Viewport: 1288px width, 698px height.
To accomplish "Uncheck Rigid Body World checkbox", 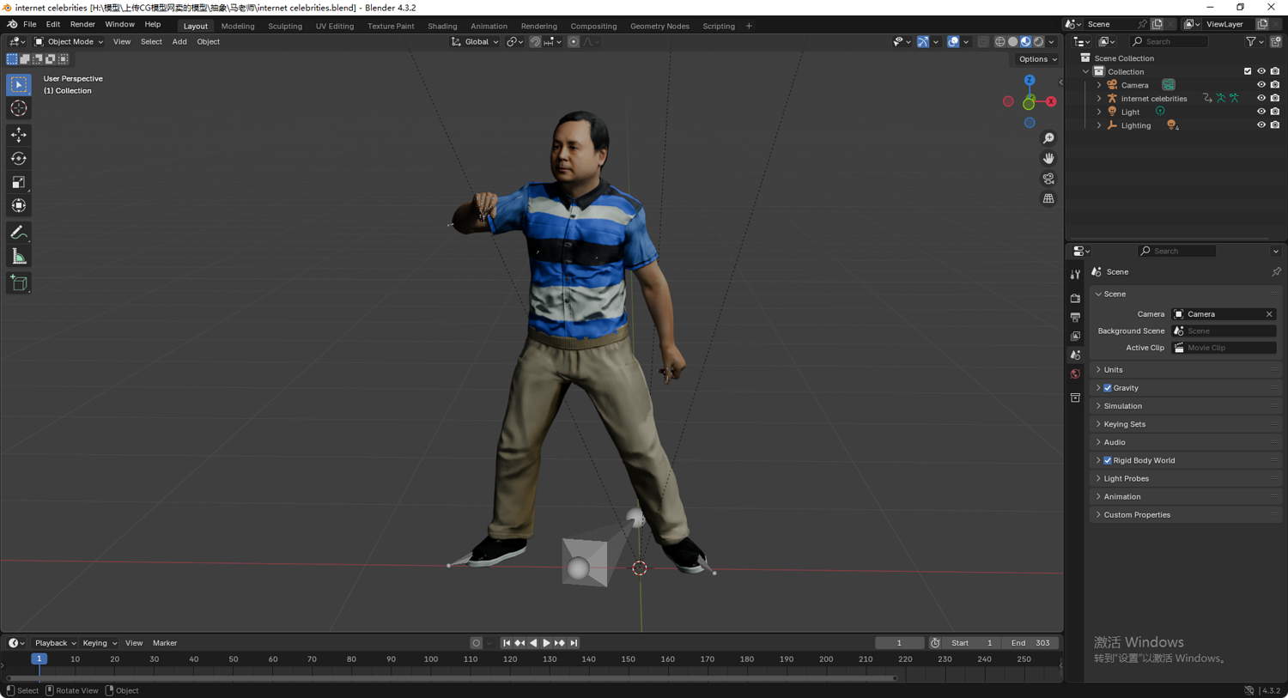I will [x=1108, y=461].
